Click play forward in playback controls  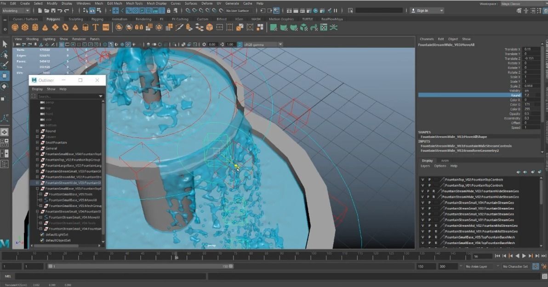524,256
